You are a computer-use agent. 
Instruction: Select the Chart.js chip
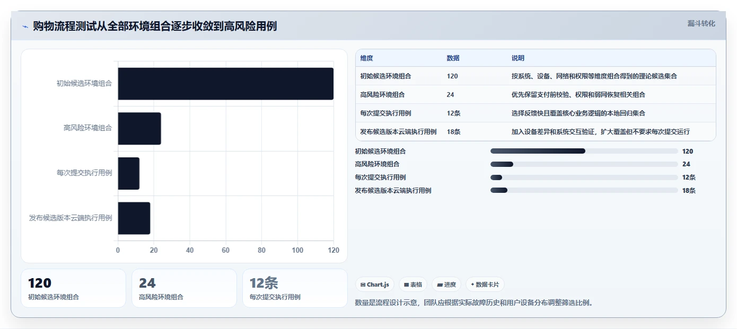point(374,284)
